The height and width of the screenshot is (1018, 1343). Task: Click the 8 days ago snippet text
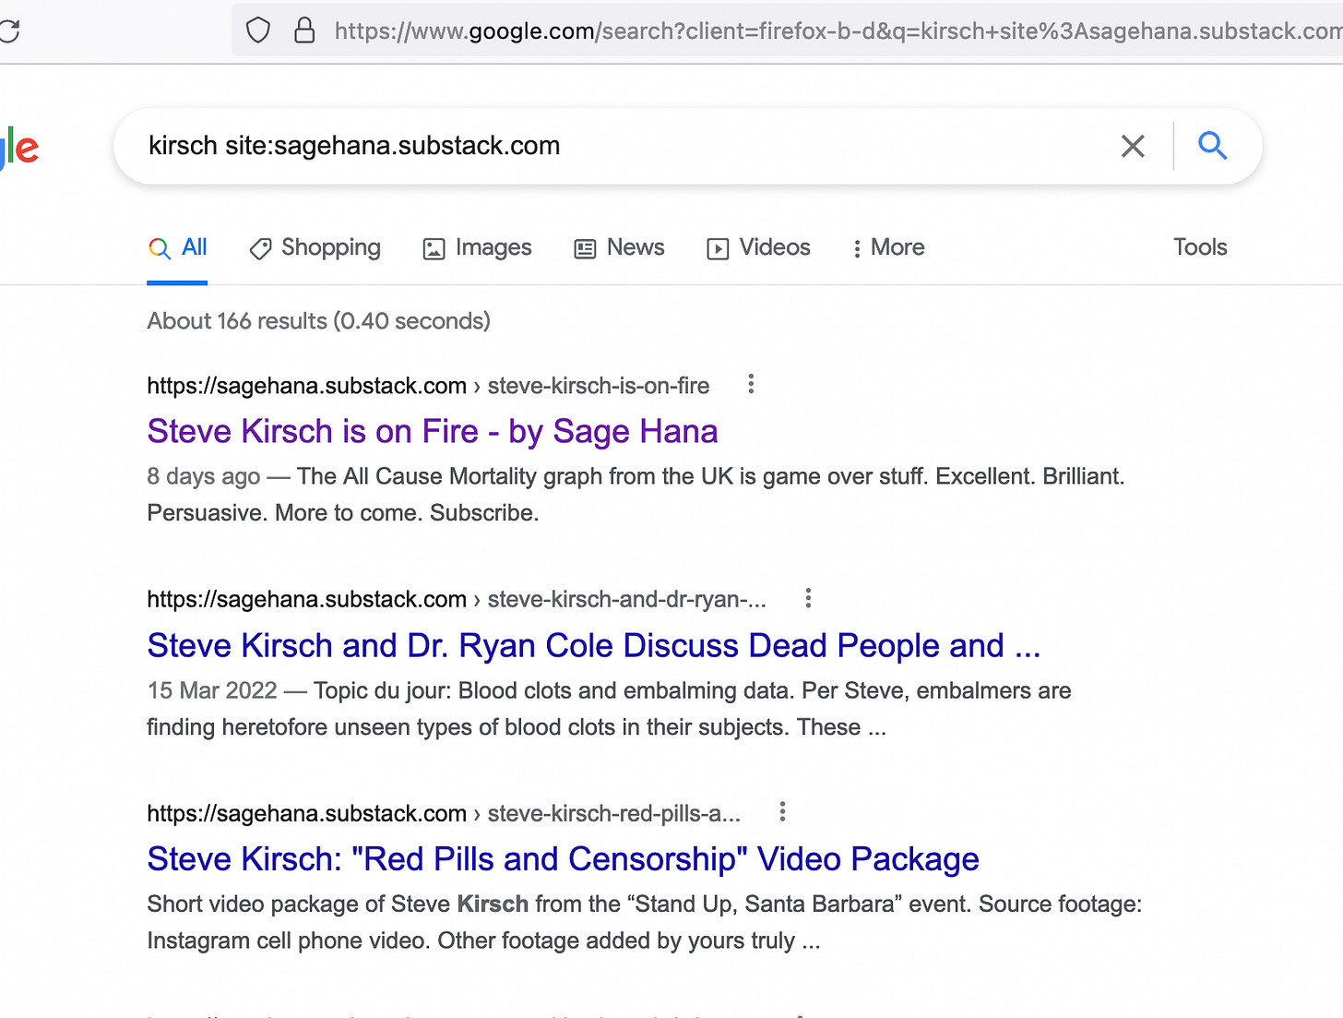click(636, 495)
